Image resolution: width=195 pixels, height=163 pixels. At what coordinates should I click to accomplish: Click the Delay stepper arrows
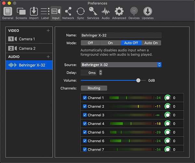(100, 73)
